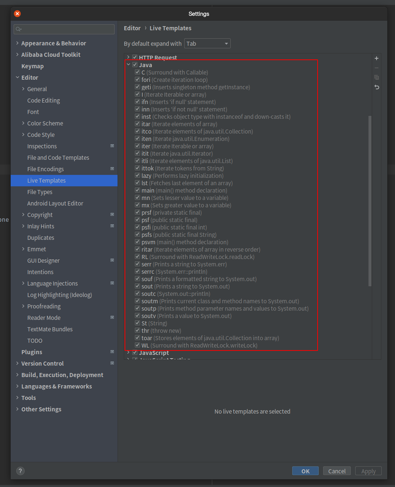Select the serr template row
Viewport: 395px width, 487px height.
tap(184, 264)
